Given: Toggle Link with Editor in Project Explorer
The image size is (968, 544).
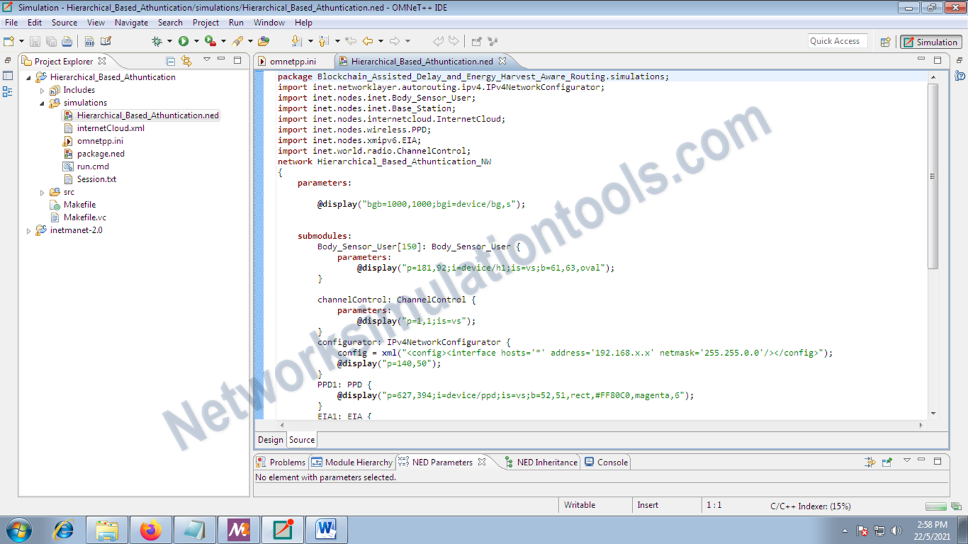Looking at the screenshot, I should 187,60.
